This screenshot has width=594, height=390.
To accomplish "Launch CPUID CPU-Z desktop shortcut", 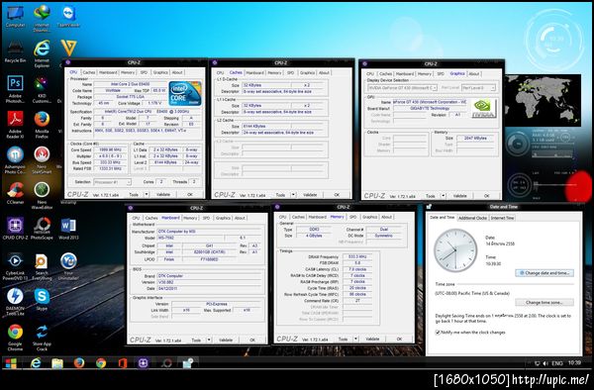I will pos(15,229).
